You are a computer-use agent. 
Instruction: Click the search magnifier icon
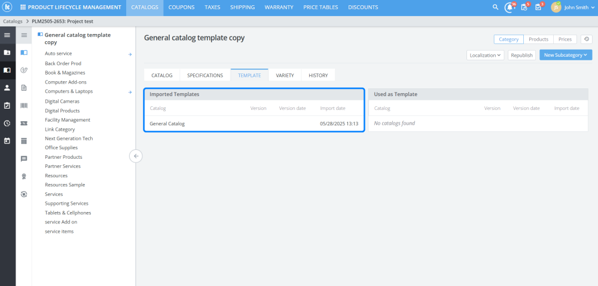pos(495,7)
